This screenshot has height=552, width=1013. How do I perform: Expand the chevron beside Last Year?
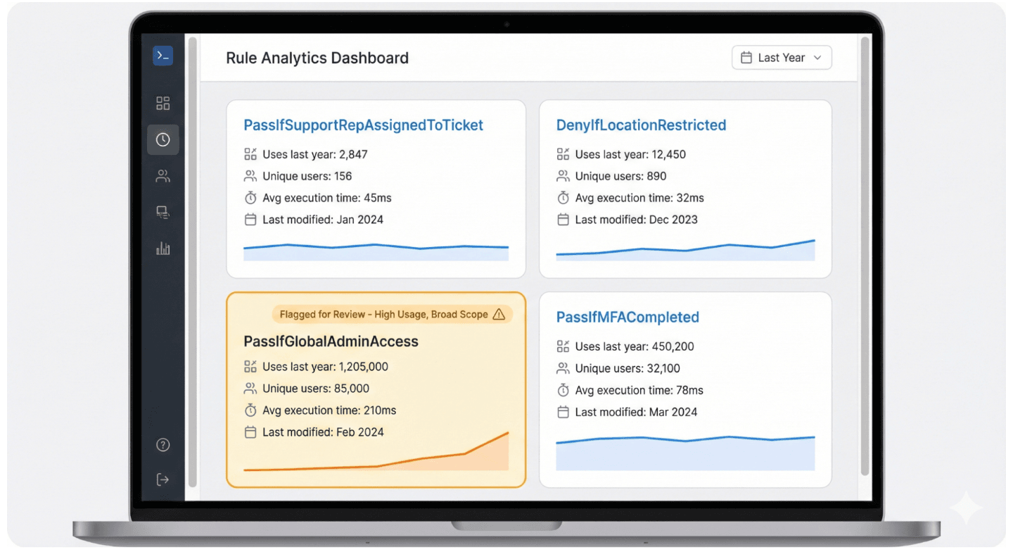click(x=817, y=58)
